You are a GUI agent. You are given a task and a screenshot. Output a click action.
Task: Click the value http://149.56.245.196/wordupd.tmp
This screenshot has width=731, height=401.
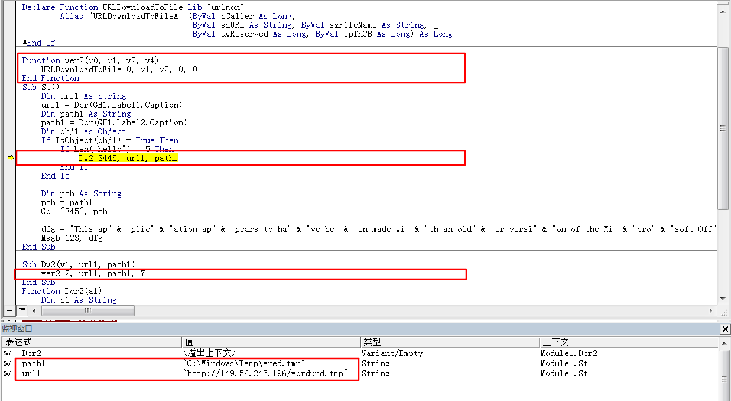(265, 374)
